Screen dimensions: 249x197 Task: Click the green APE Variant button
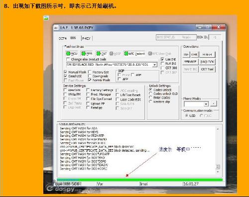coord(134,54)
